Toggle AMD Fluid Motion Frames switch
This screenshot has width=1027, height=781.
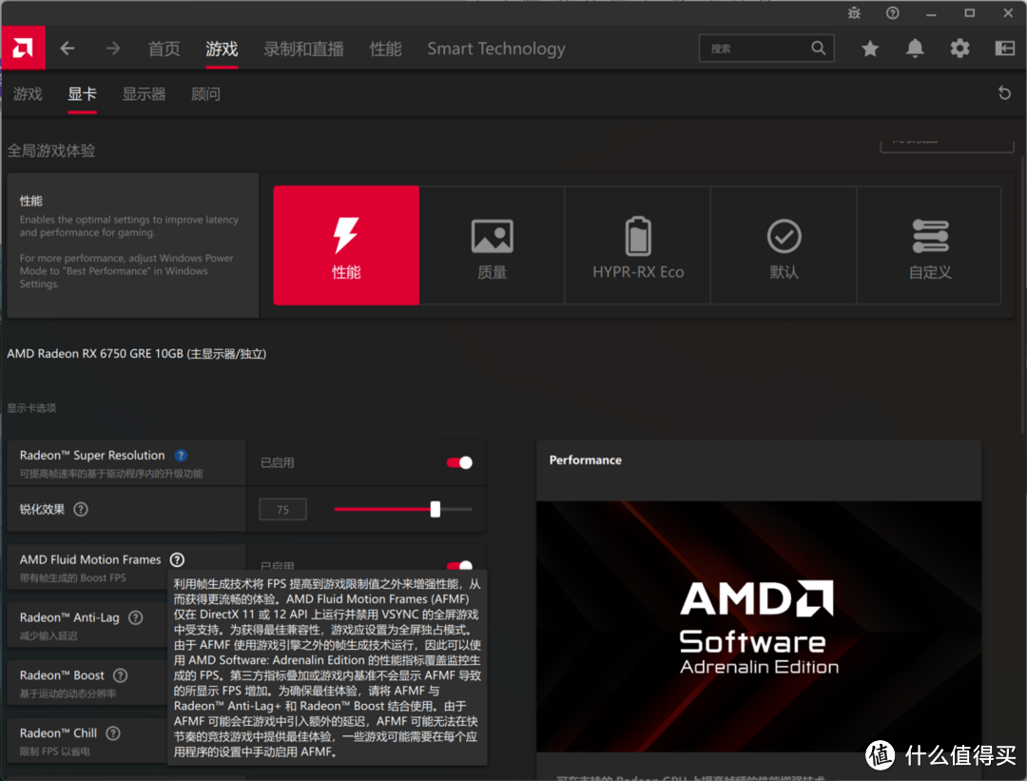tap(459, 565)
